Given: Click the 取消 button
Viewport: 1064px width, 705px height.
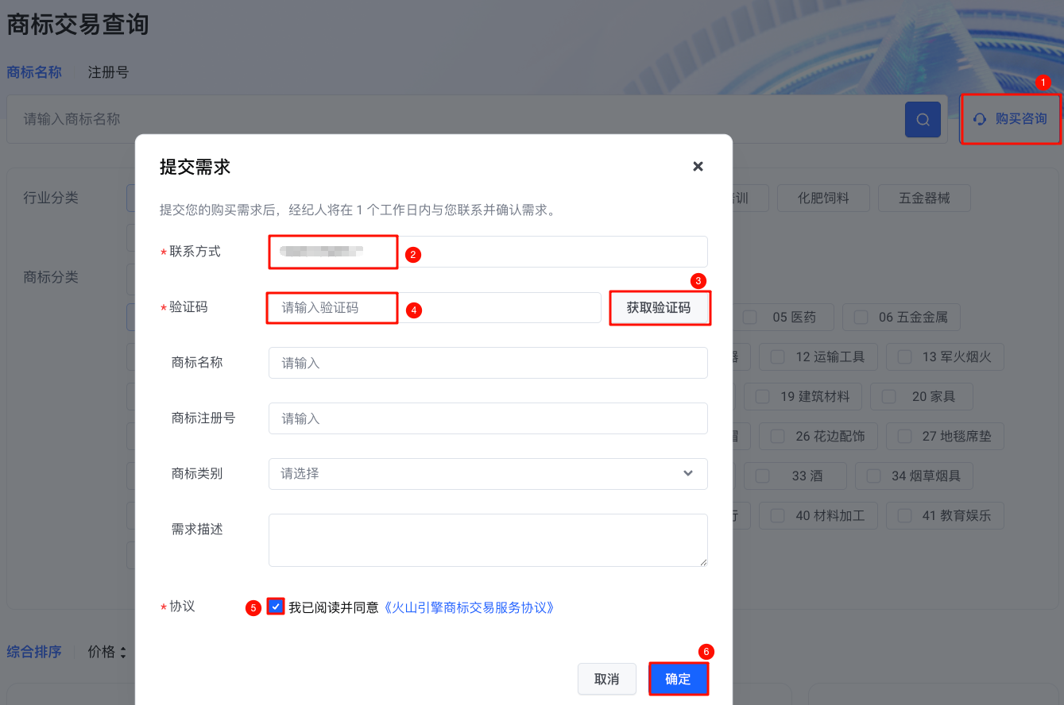Looking at the screenshot, I should 607,680.
